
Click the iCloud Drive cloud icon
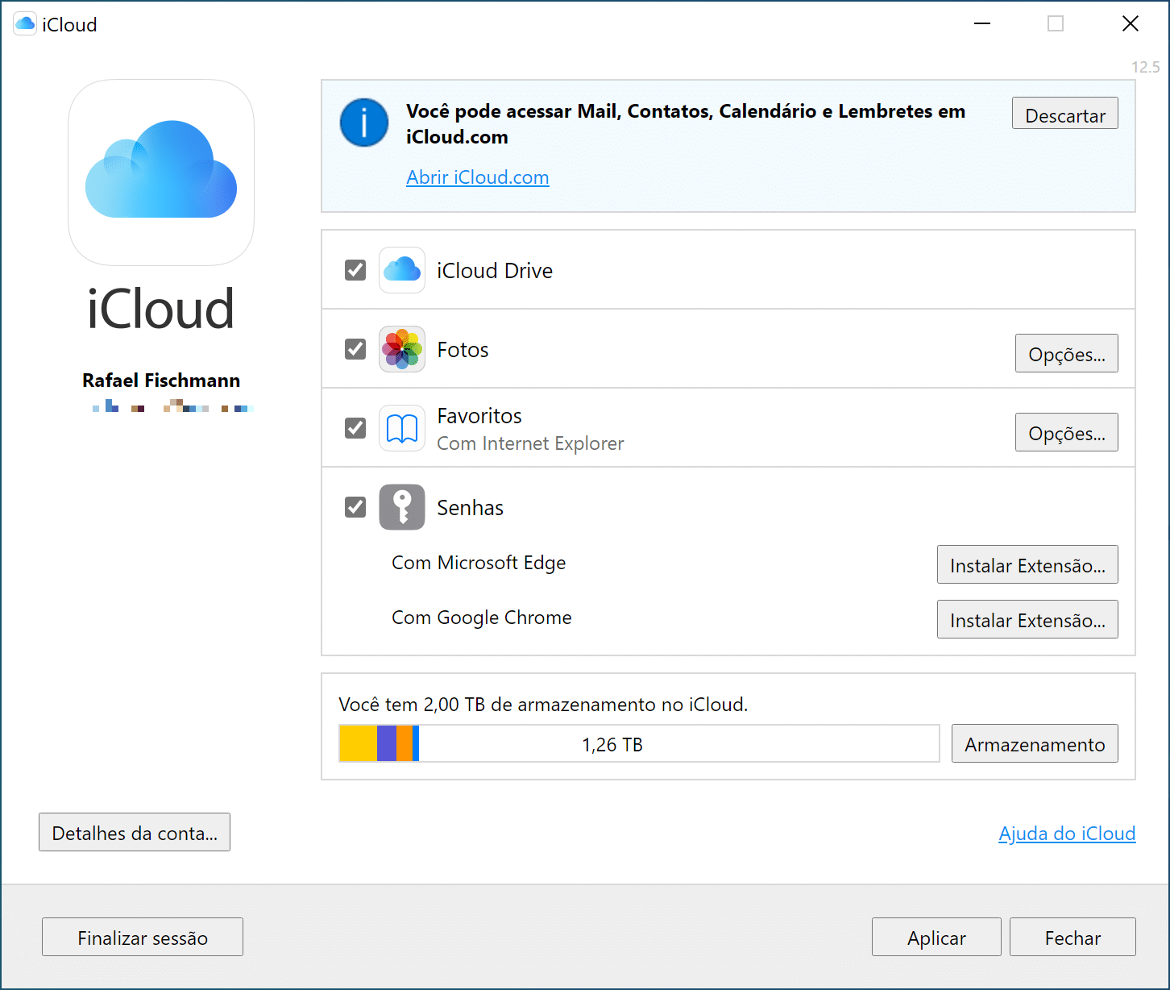402,270
